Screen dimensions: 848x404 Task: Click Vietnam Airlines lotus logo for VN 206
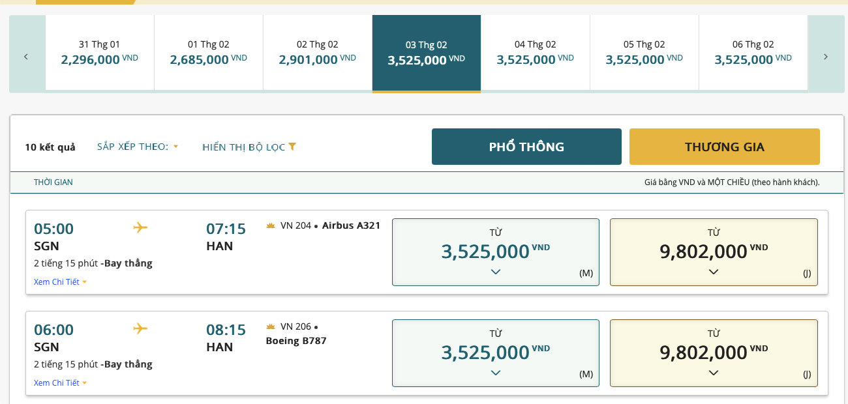click(271, 326)
